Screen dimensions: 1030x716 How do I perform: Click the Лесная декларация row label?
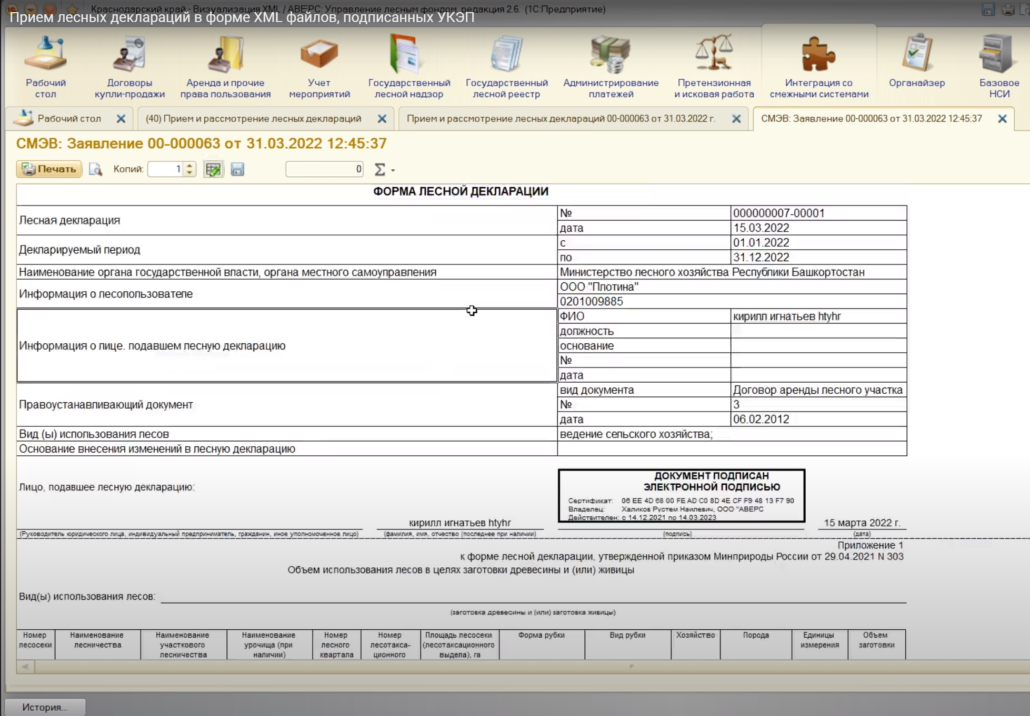[287, 220]
